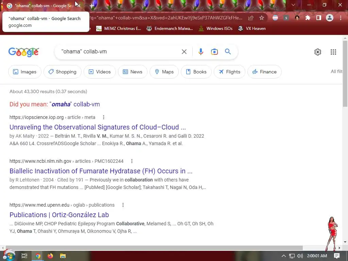348x261 pixels.
Task: Click the blue magnifier search icon
Action: pyautogui.click(x=228, y=52)
